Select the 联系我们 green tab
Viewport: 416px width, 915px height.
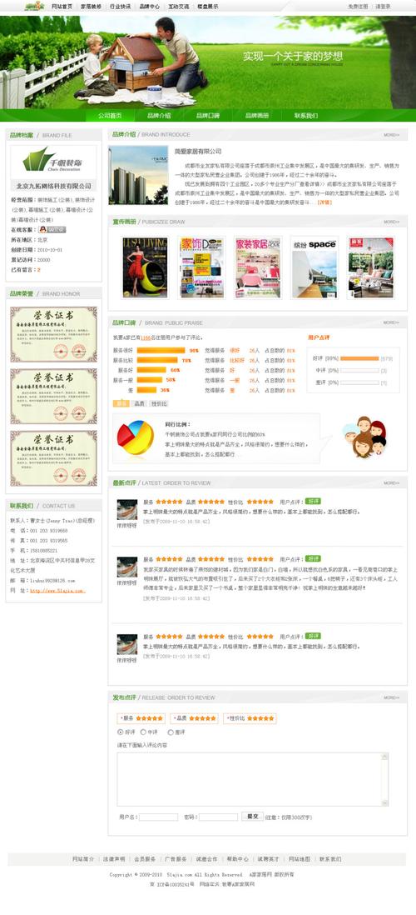(x=306, y=116)
